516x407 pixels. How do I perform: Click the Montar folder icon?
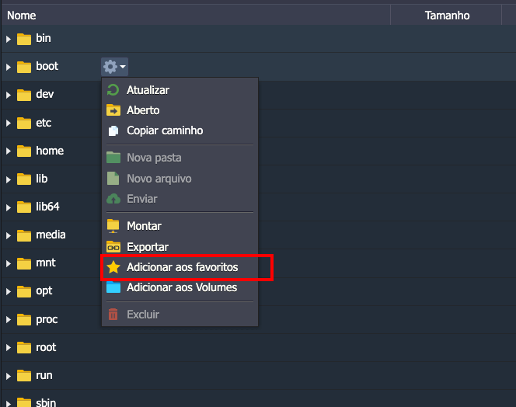point(113,226)
